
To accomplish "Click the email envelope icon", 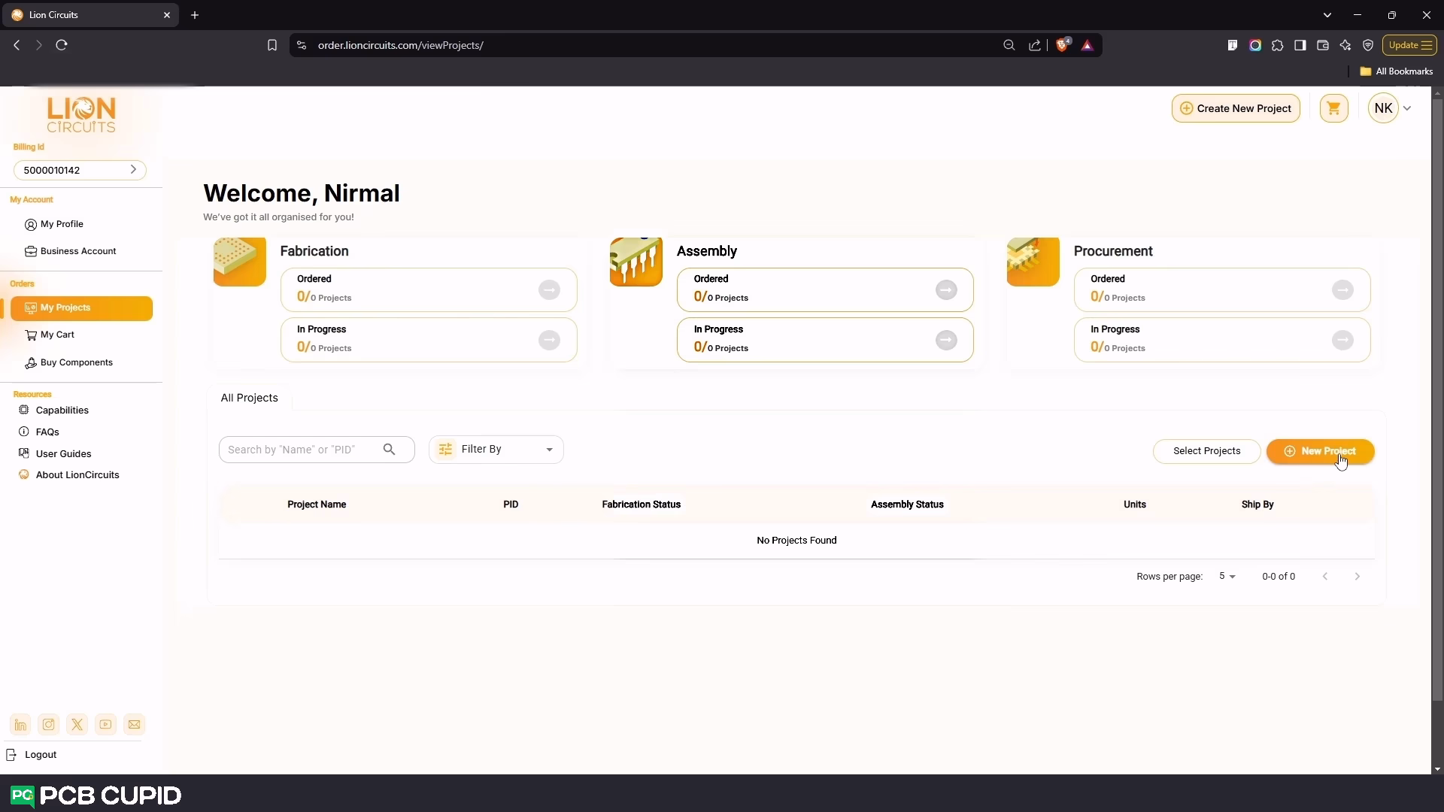I will point(134,725).
